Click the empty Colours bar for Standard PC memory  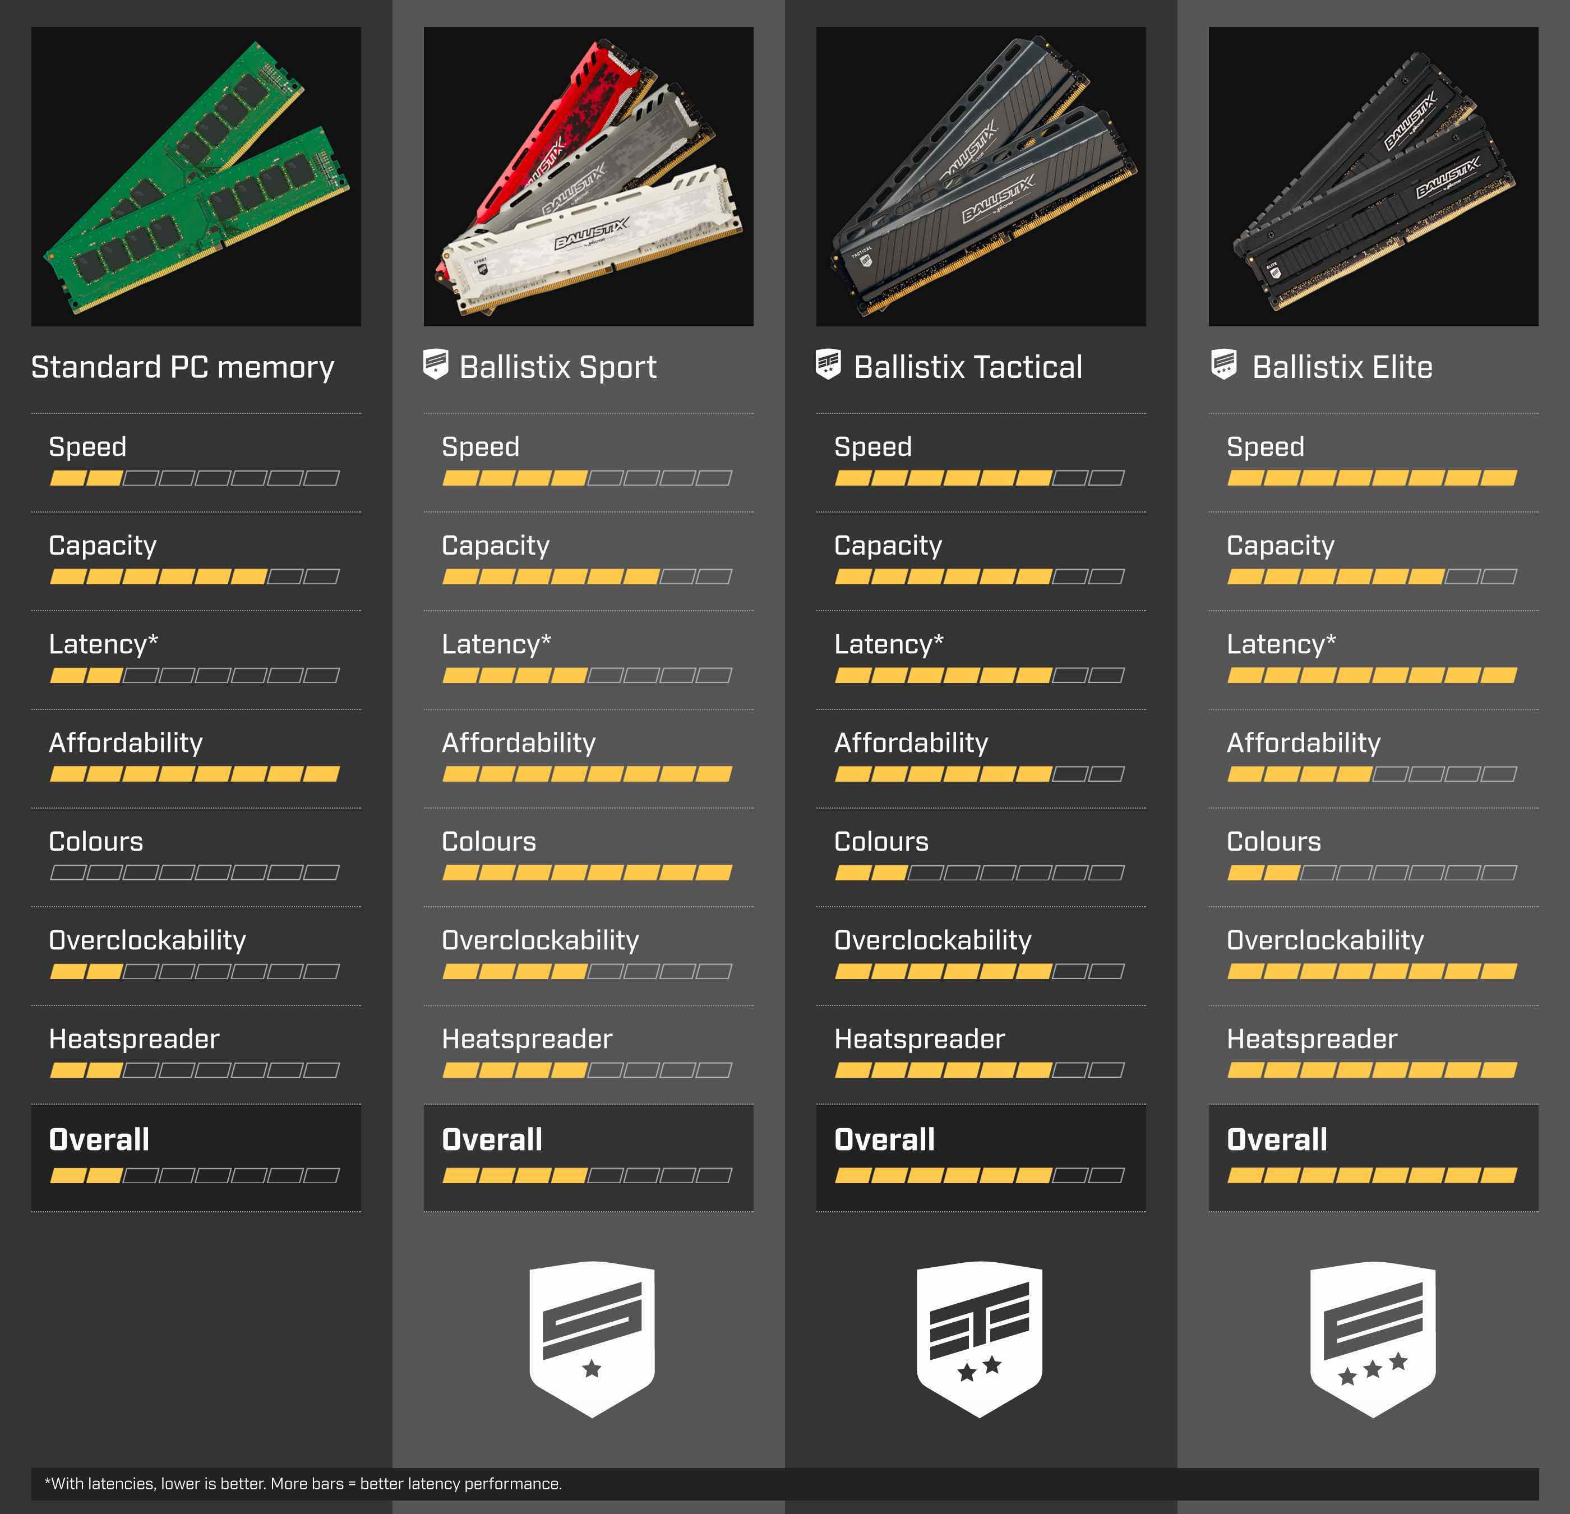click(x=195, y=873)
